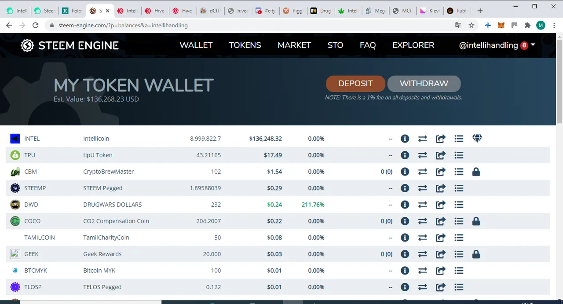The image size is (563, 304).
Task: Click the WITHDRAW button
Action: coord(424,84)
